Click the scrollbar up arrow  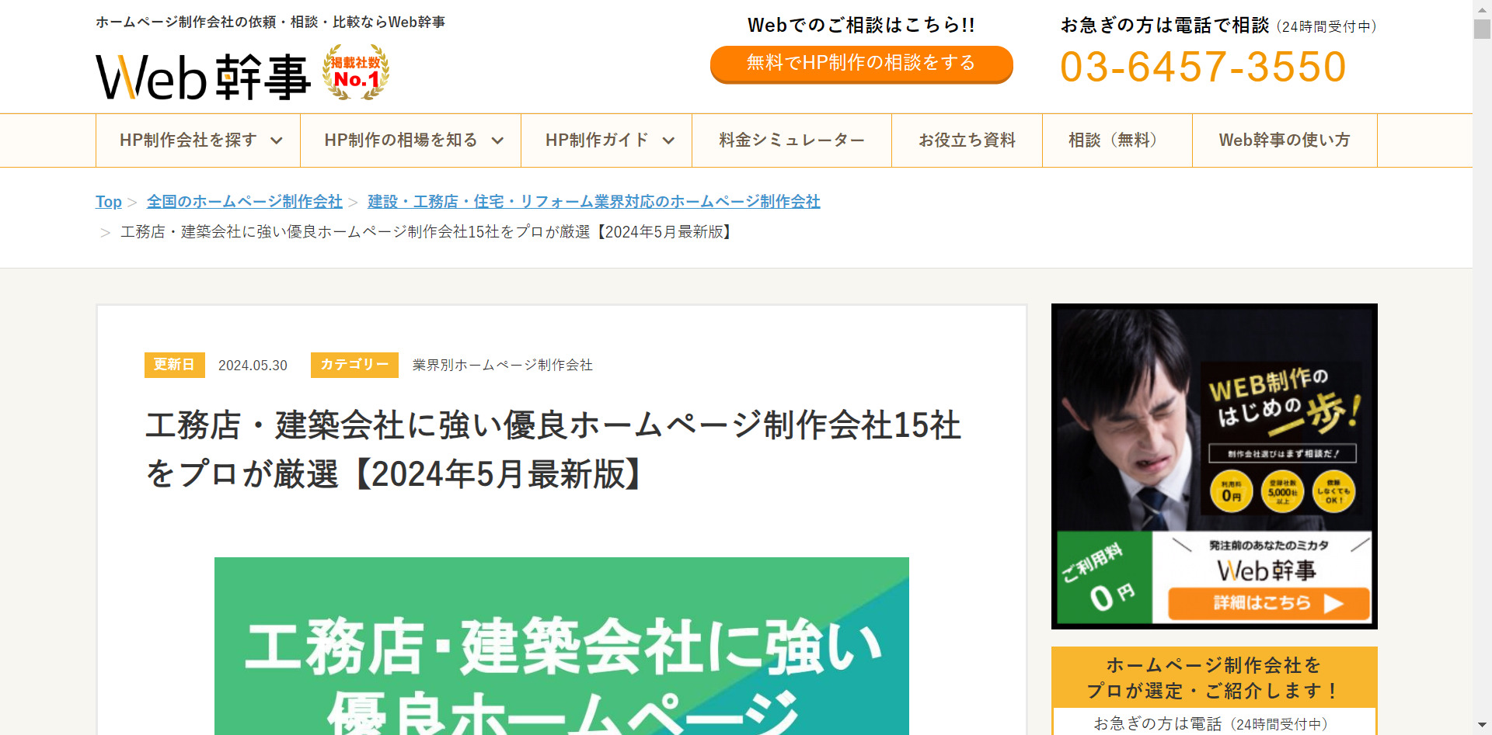click(1482, 8)
